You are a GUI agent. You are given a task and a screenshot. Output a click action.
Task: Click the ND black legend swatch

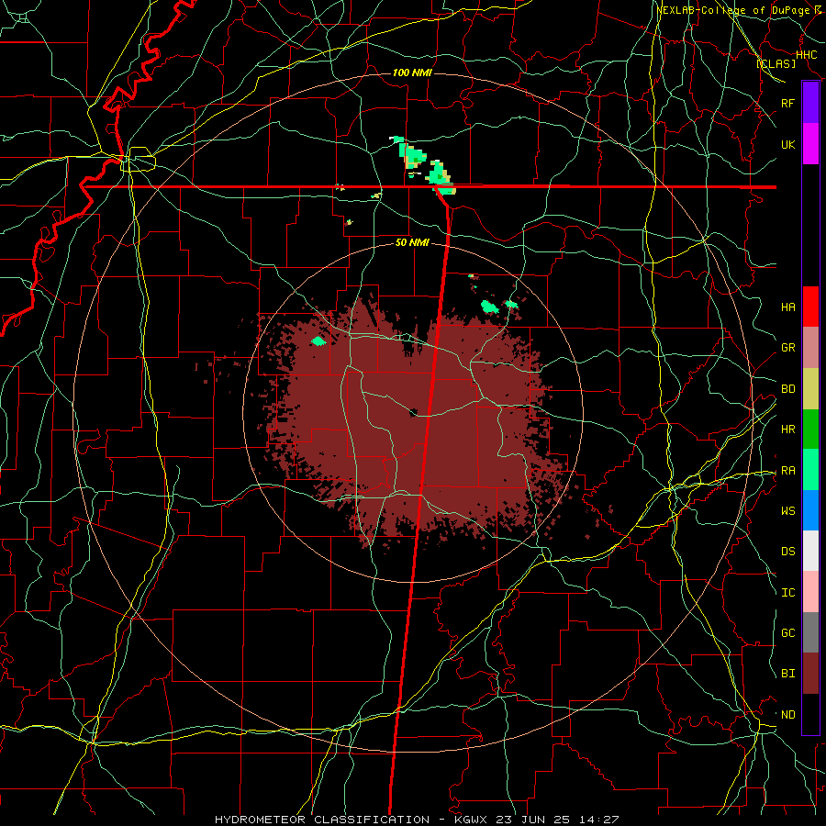(x=810, y=714)
